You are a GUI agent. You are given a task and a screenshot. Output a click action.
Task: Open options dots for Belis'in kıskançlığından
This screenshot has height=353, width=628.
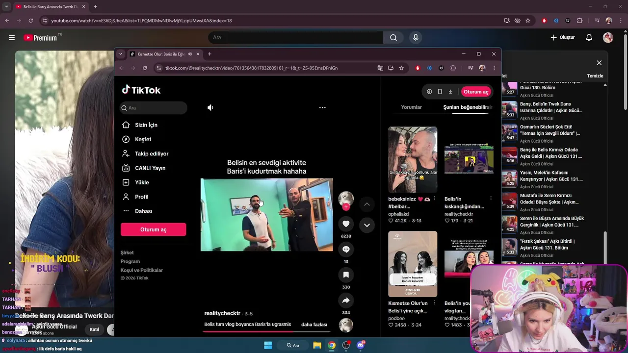491,199
